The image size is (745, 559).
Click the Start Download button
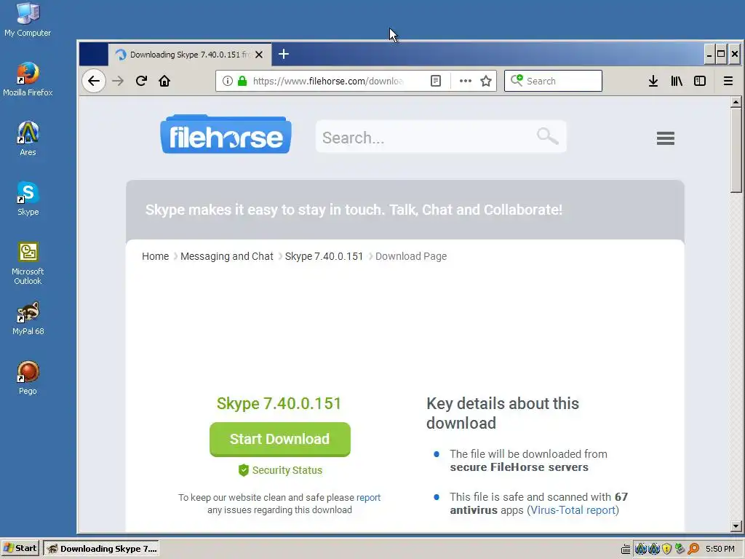click(280, 439)
